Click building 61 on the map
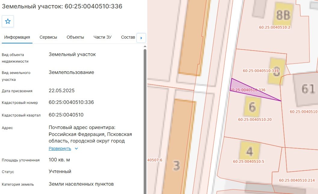 [308, 89]
